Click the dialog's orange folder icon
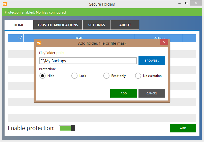Viewport: 204px width, 142px height. click(39, 43)
